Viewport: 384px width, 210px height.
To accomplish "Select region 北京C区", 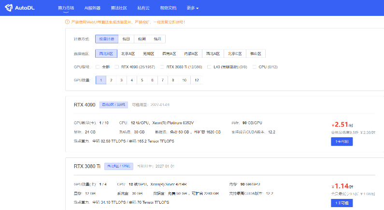I will pos(235,54).
